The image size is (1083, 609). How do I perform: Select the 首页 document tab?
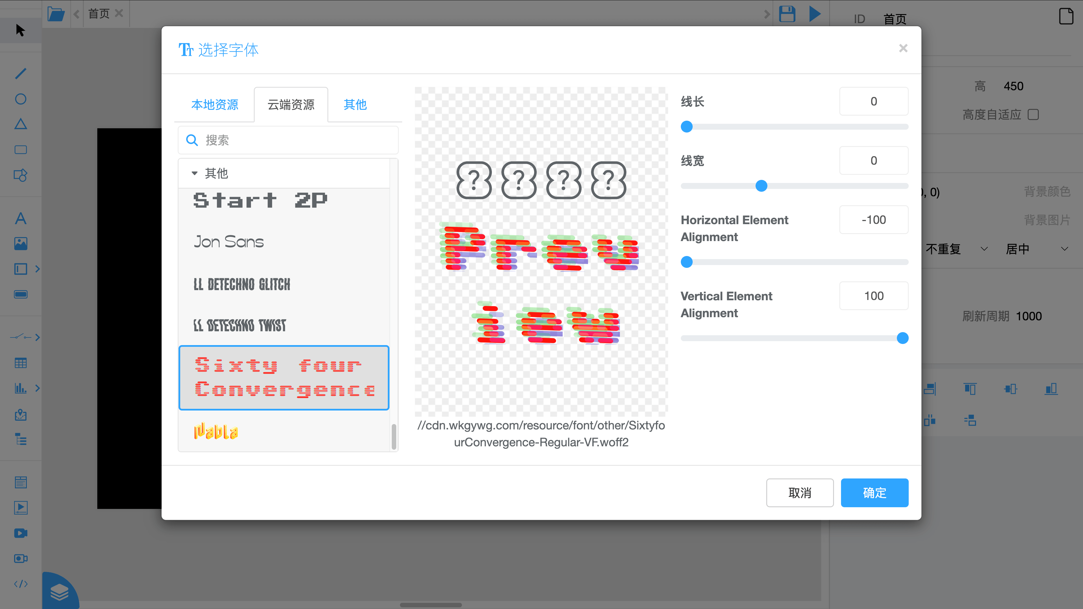(98, 14)
